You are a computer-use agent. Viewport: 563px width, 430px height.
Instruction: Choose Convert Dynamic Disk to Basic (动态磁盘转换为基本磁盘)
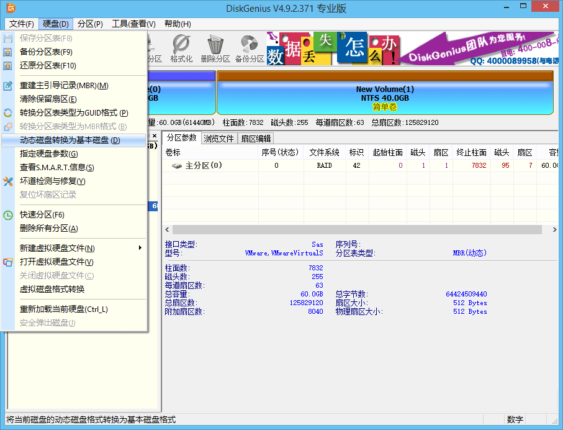[70, 140]
